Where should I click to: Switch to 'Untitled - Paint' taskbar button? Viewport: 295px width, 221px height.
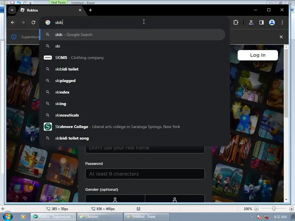click(147, 217)
